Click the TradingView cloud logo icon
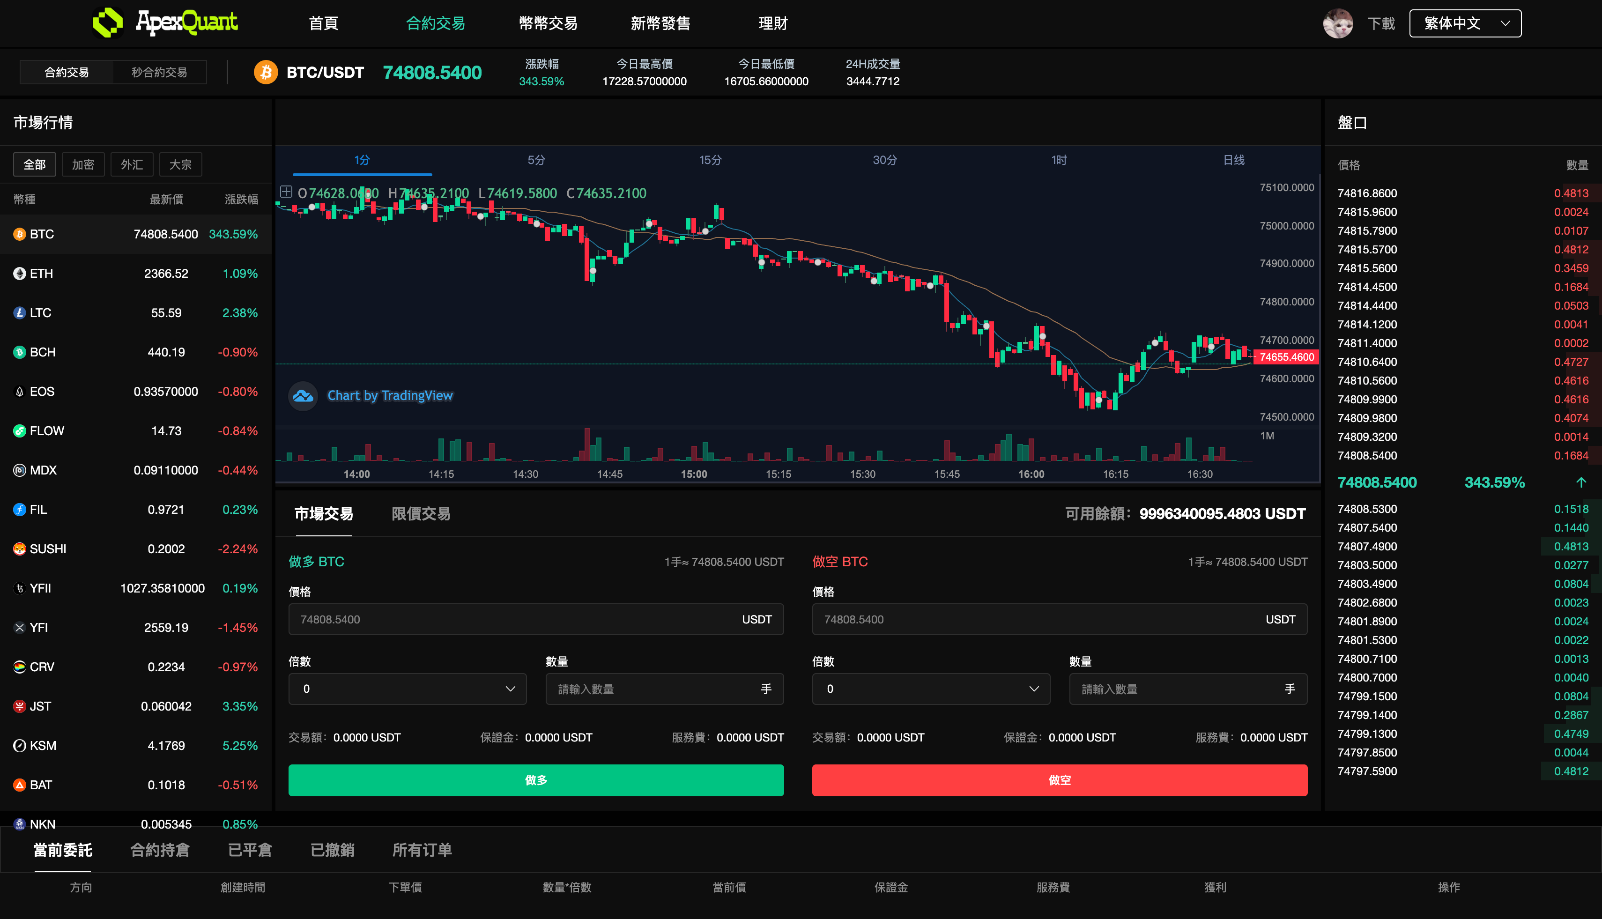This screenshot has width=1602, height=919. [x=303, y=396]
